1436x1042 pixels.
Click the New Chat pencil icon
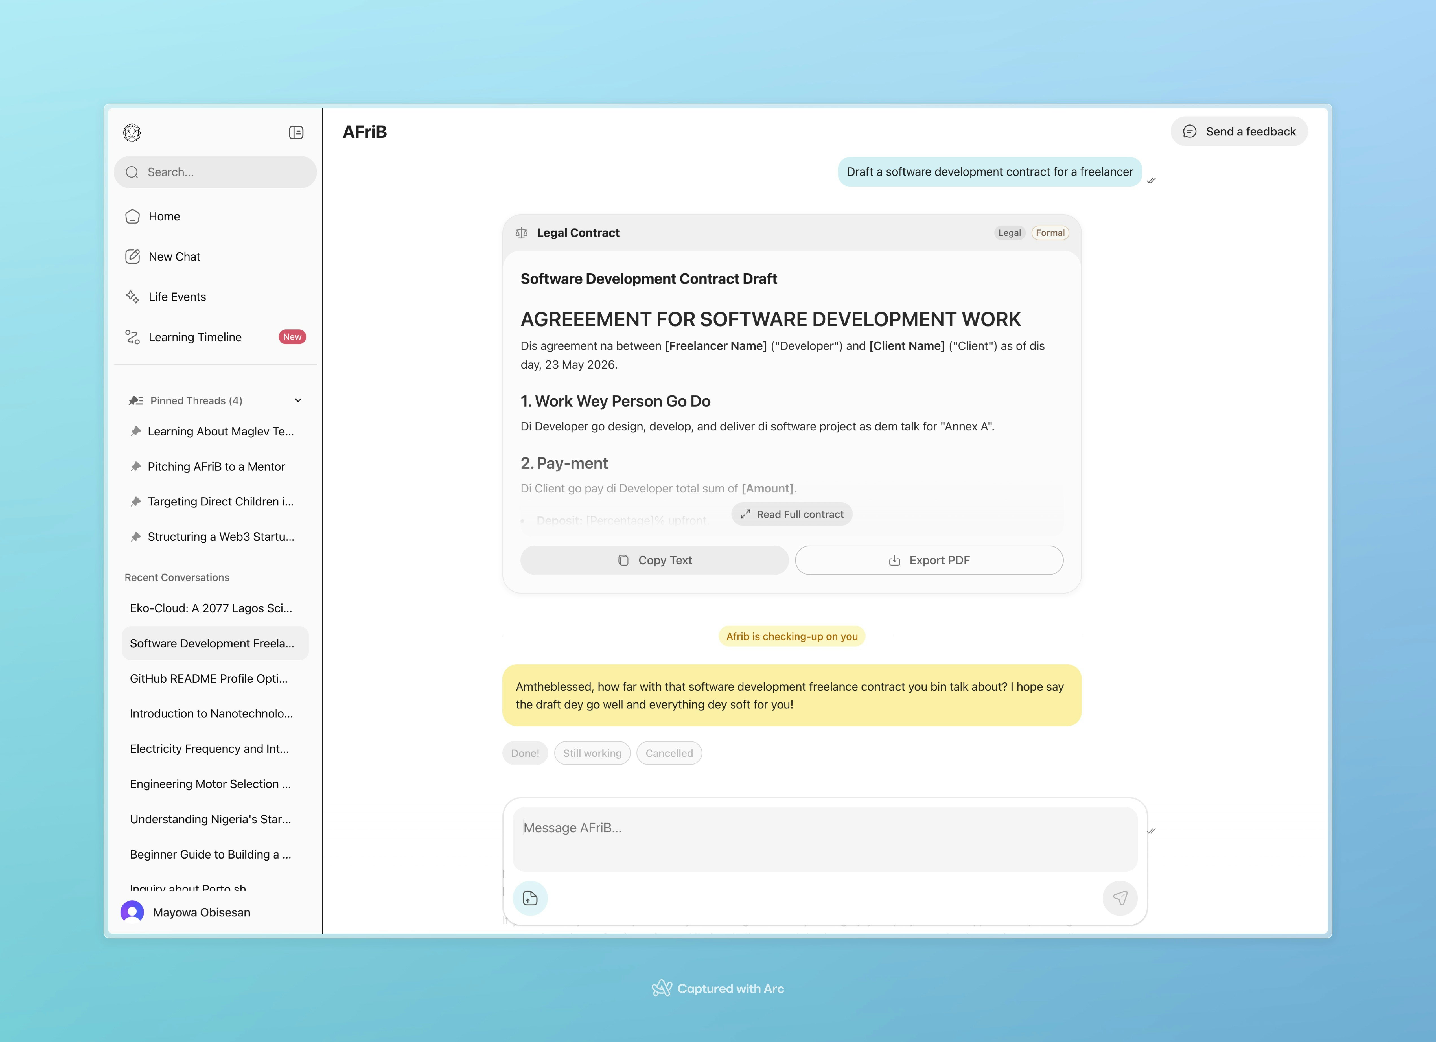(132, 256)
